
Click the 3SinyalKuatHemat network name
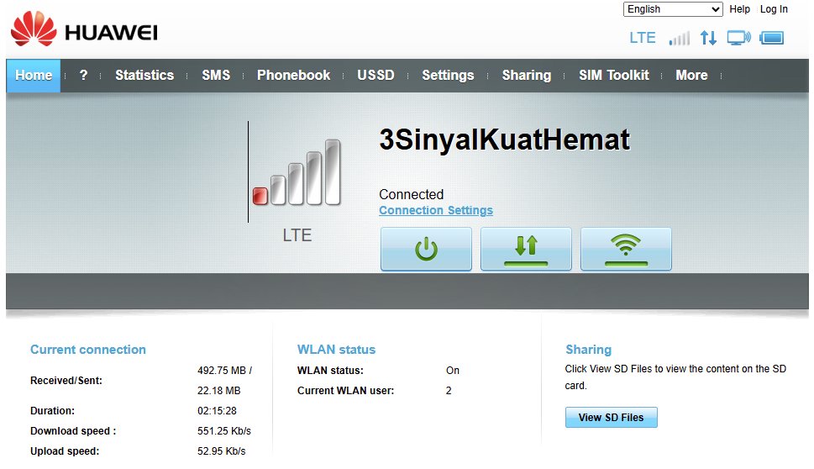(x=505, y=140)
